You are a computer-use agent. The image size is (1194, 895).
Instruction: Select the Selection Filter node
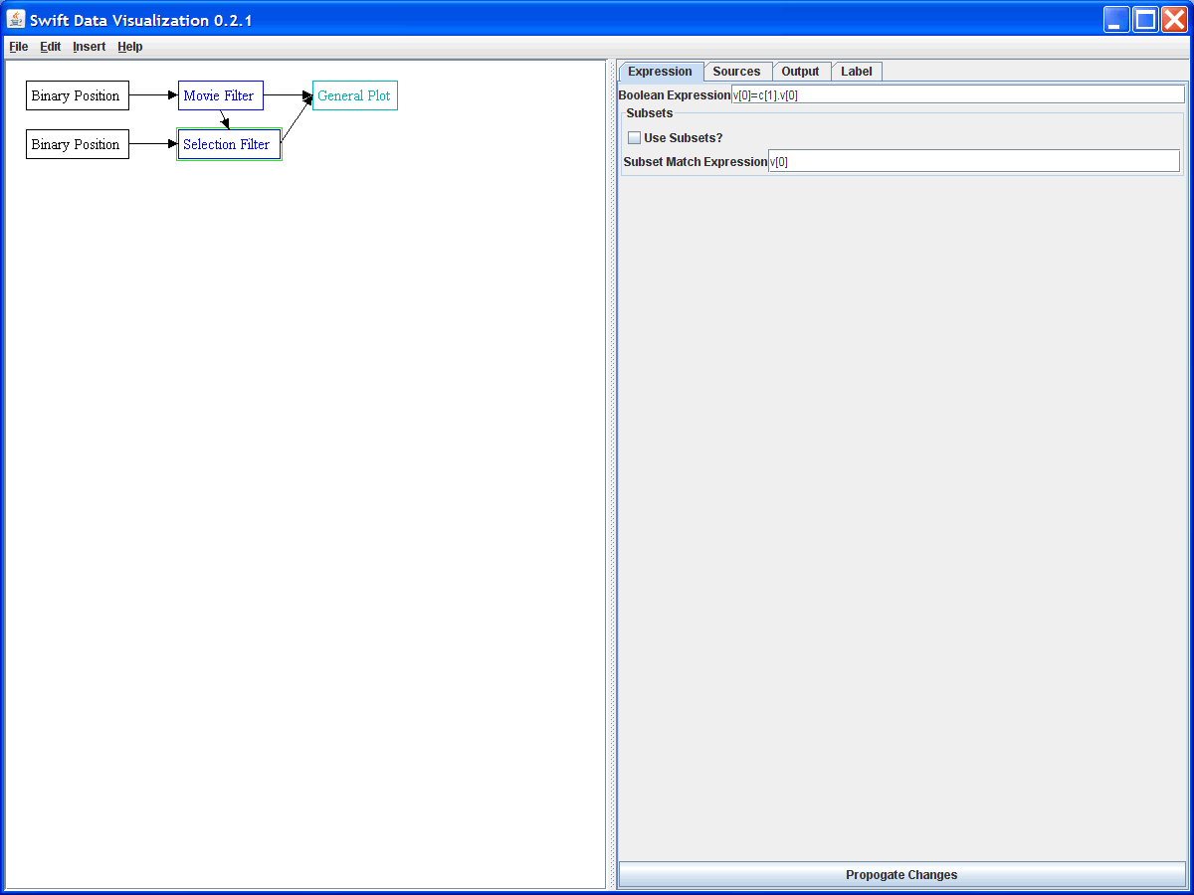[229, 144]
